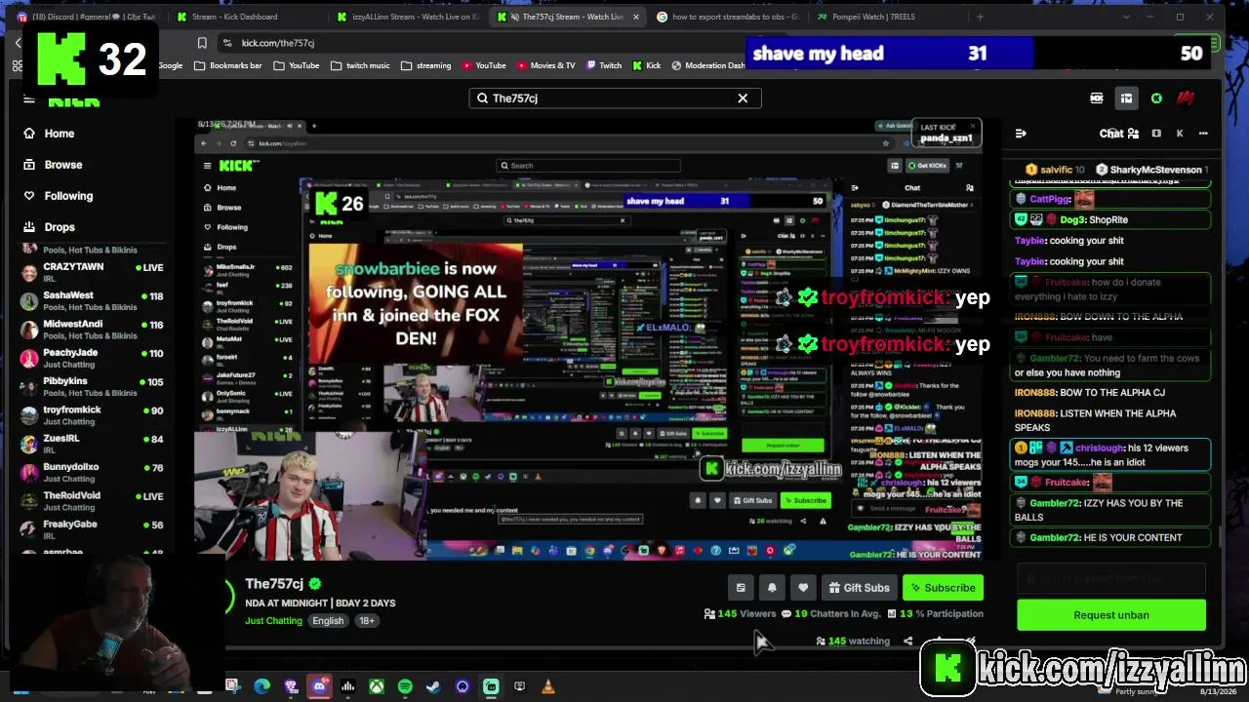Open the K icon in chat header
Viewport: 1249px width, 702px height.
click(x=1180, y=134)
